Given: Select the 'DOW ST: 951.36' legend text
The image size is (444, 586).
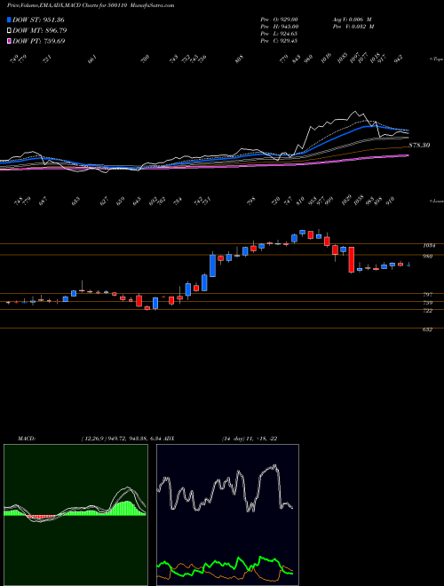Looking at the screenshot, I should (x=38, y=20).
